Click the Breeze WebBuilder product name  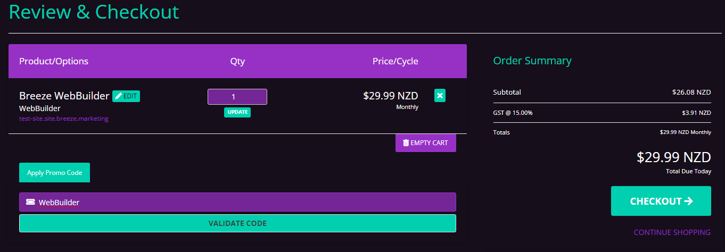pyautogui.click(x=64, y=96)
